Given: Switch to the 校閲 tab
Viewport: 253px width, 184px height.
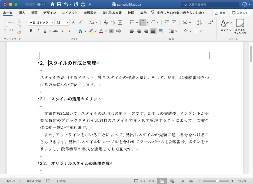Looking at the screenshot, I should [131, 13].
